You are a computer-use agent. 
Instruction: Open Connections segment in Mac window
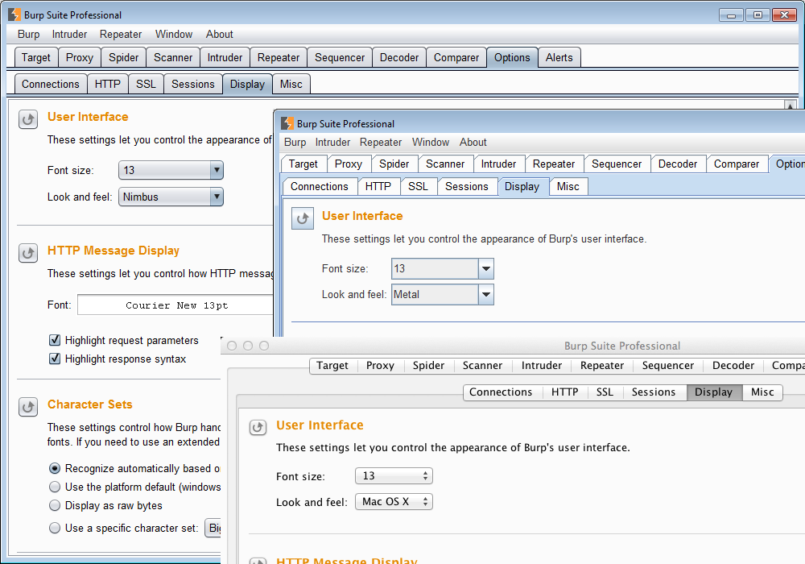(x=501, y=392)
